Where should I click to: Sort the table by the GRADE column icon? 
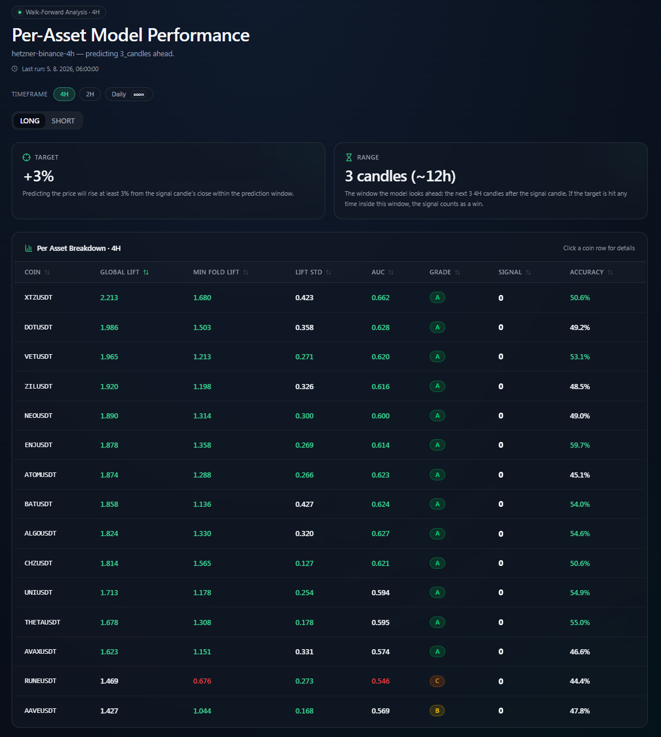[x=457, y=273]
